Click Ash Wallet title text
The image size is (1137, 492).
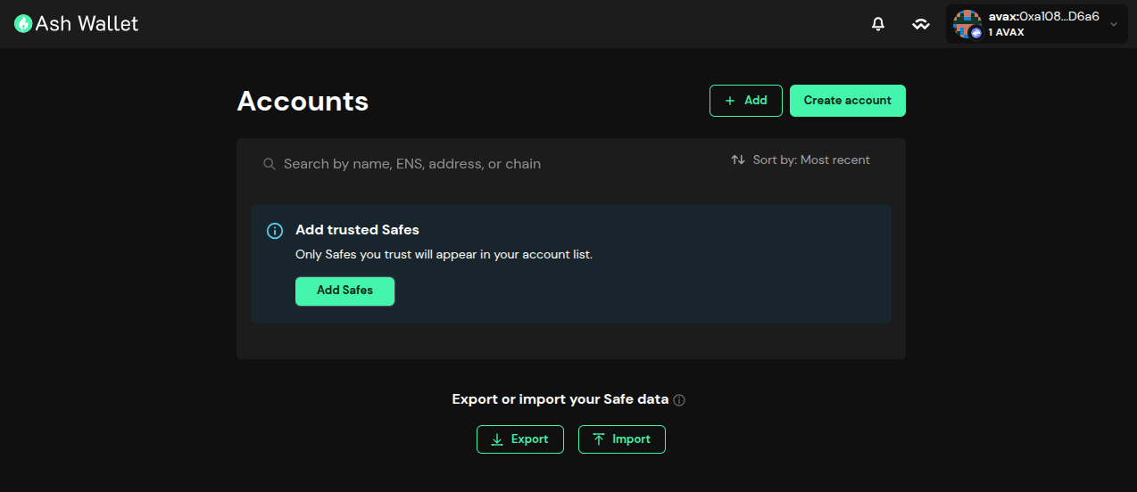tap(87, 24)
